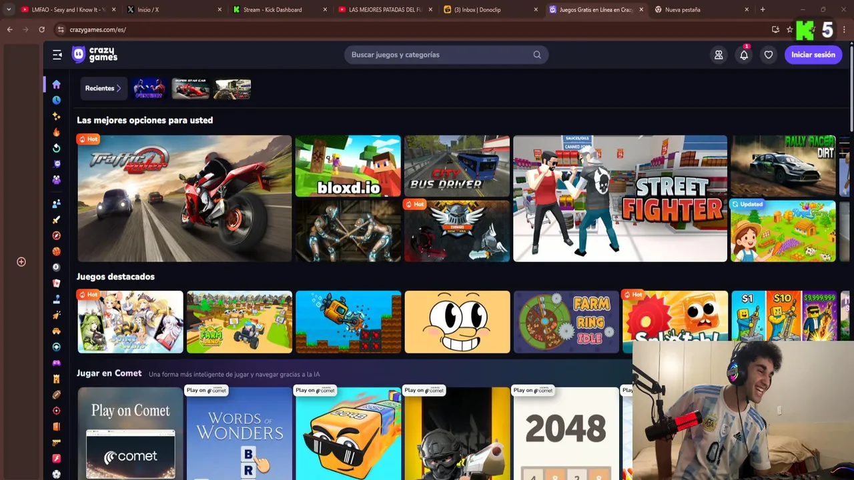
Task: Open the joystick casual games icon
Action: [56, 299]
